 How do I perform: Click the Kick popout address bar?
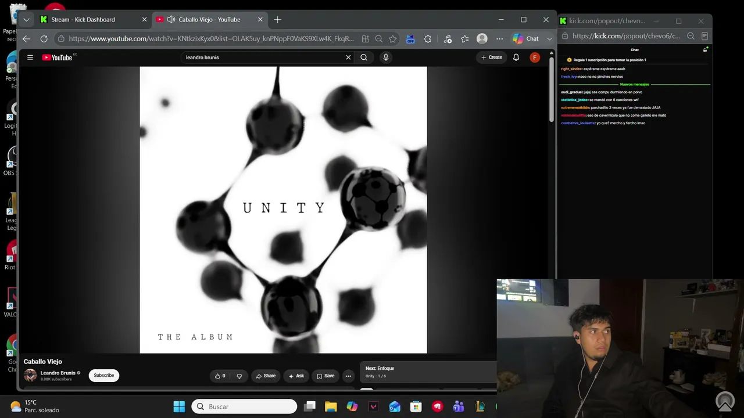[626, 36]
